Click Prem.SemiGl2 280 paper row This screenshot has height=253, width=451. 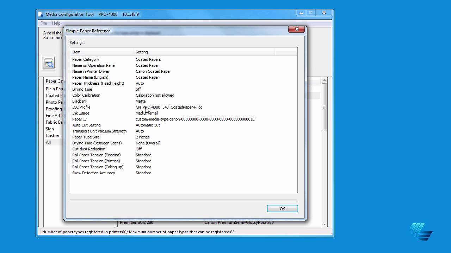click(x=136, y=222)
